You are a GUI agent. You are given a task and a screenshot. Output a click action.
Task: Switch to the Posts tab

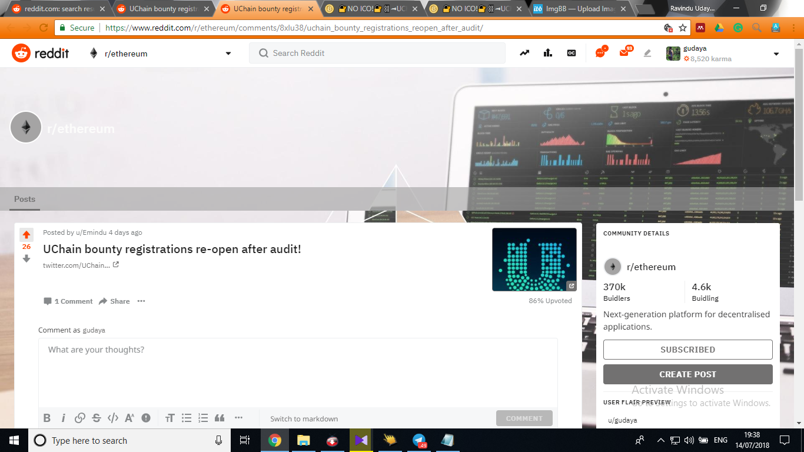25,199
